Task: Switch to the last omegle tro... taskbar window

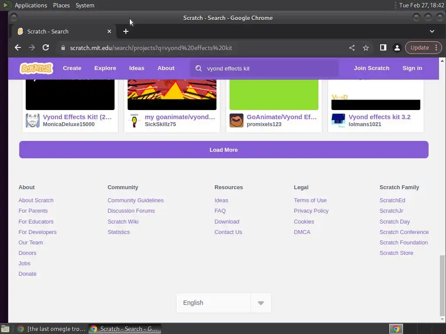Action: click(51, 329)
